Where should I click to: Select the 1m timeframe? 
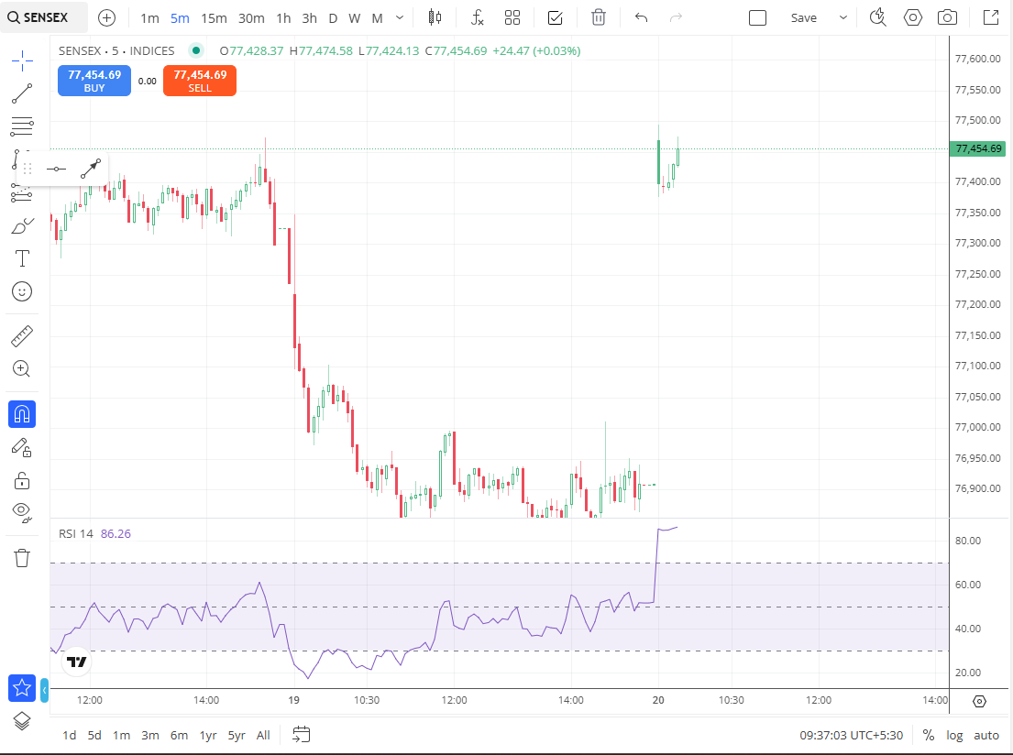[x=149, y=18]
